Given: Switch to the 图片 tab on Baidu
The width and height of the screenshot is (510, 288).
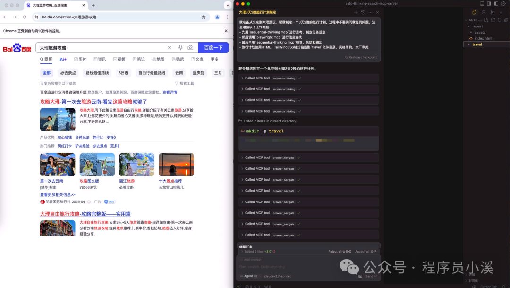Looking at the screenshot, I should tap(81, 59).
